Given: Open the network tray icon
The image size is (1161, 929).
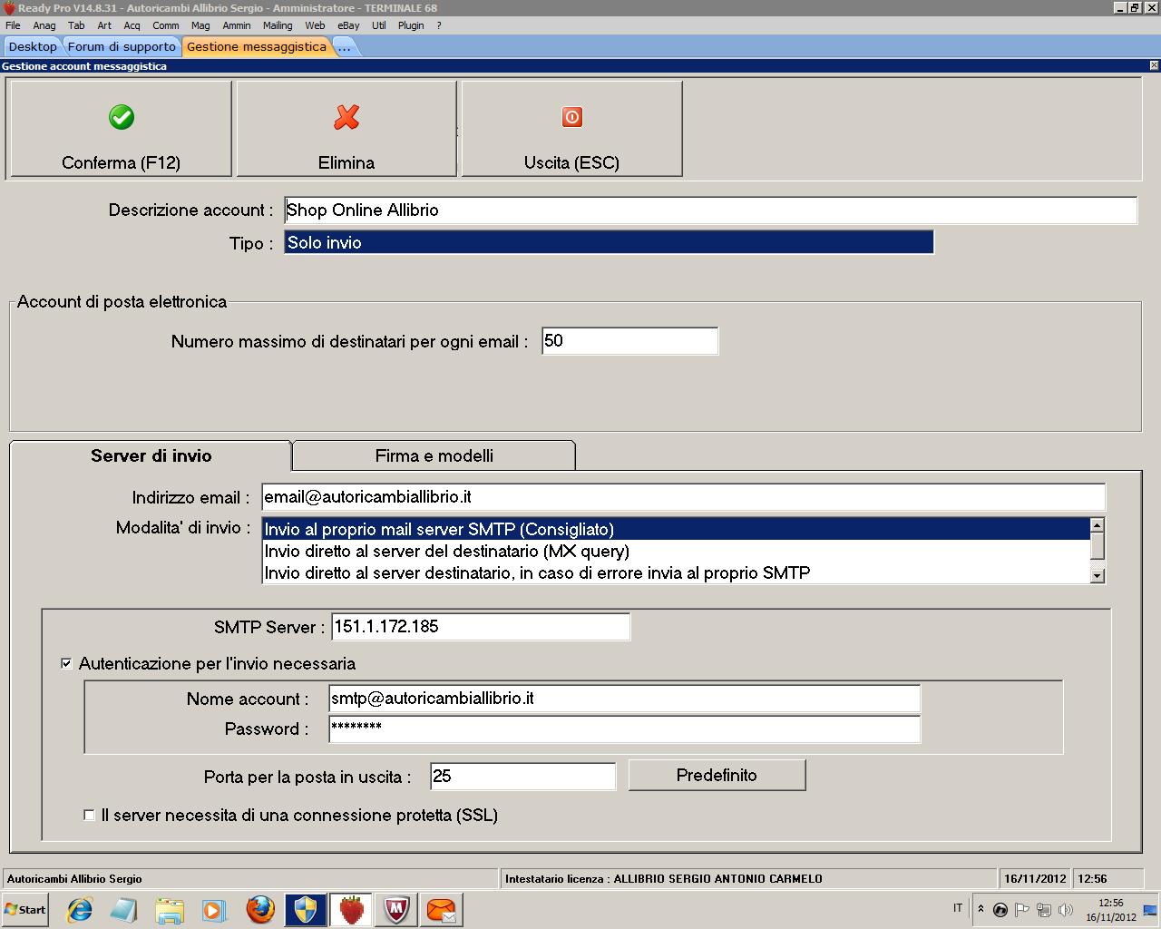Looking at the screenshot, I should click(1044, 909).
